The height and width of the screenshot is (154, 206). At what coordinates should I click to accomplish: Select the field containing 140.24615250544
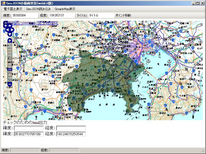click(71, 134)
